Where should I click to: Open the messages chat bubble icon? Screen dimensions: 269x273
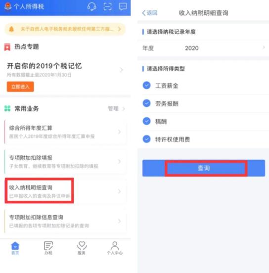pyautogui.click(x=123, y=6)
